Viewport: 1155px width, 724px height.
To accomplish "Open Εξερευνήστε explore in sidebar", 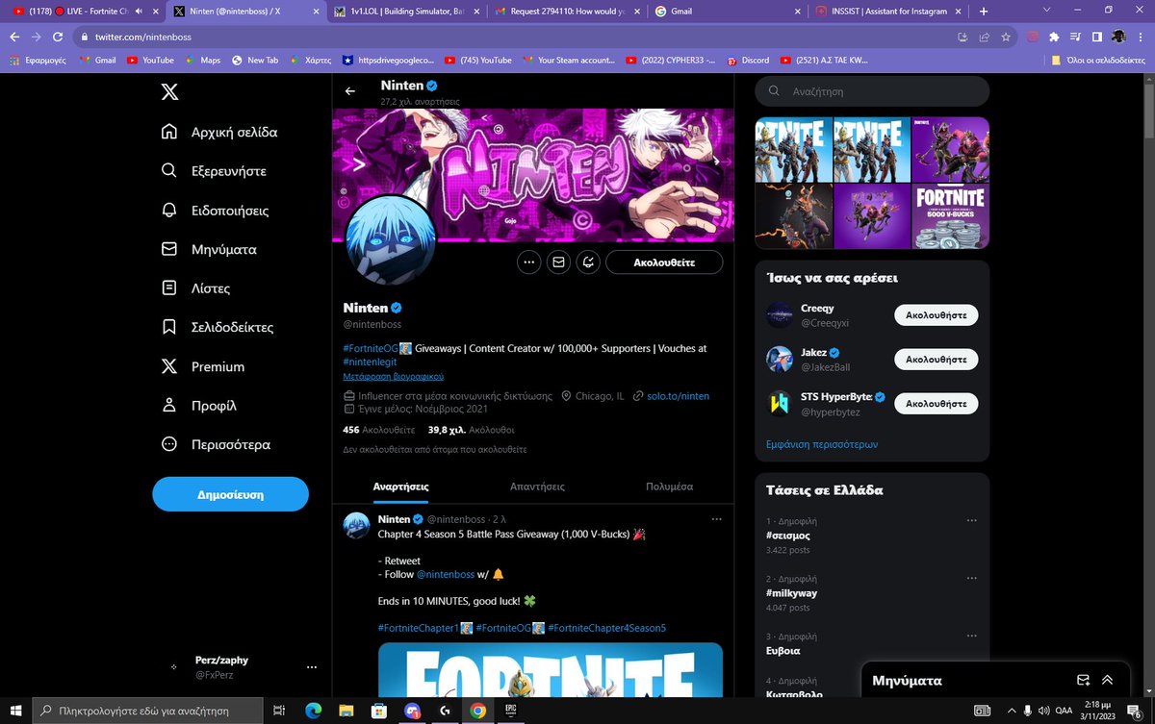I will (x=215, y=171).
